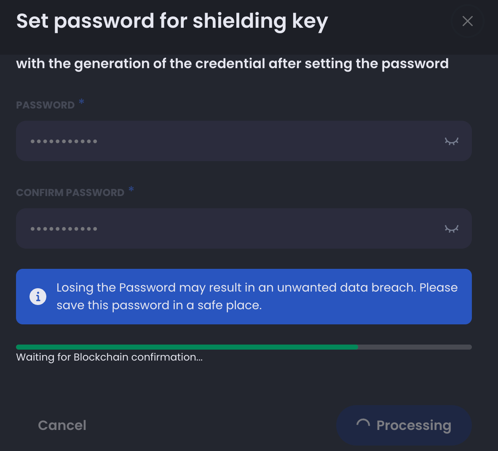Show the Password field's hidden characters

pyautogui.click(x=451, y=141)
